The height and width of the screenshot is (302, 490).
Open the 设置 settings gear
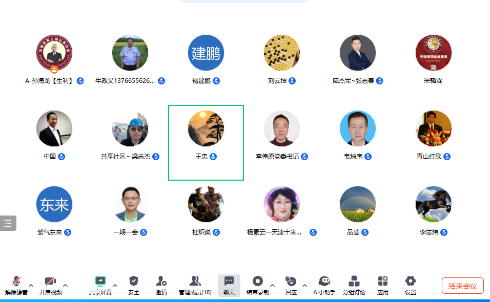tap(411, 281)
